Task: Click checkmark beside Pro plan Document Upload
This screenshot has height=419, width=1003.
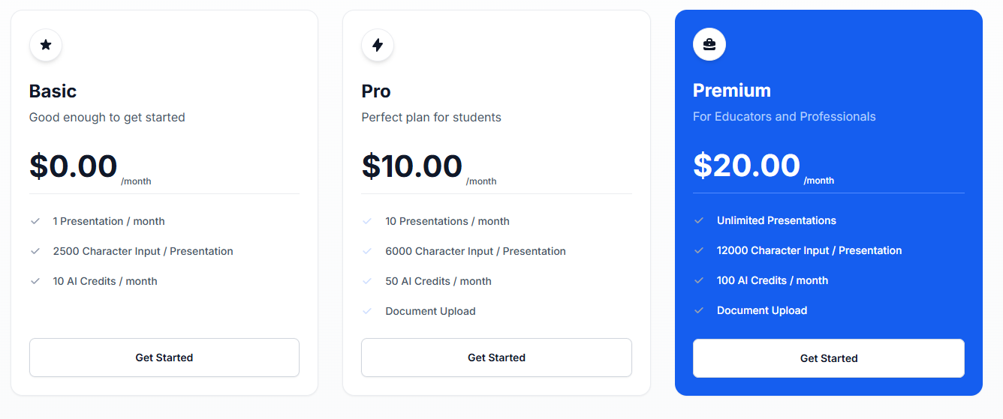Action: [367, 311]
